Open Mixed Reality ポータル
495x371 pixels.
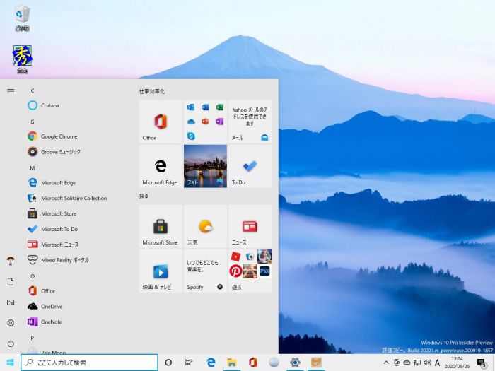[x=64, y=260]
